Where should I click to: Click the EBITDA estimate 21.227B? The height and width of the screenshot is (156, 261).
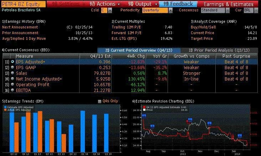pos(102,90)
